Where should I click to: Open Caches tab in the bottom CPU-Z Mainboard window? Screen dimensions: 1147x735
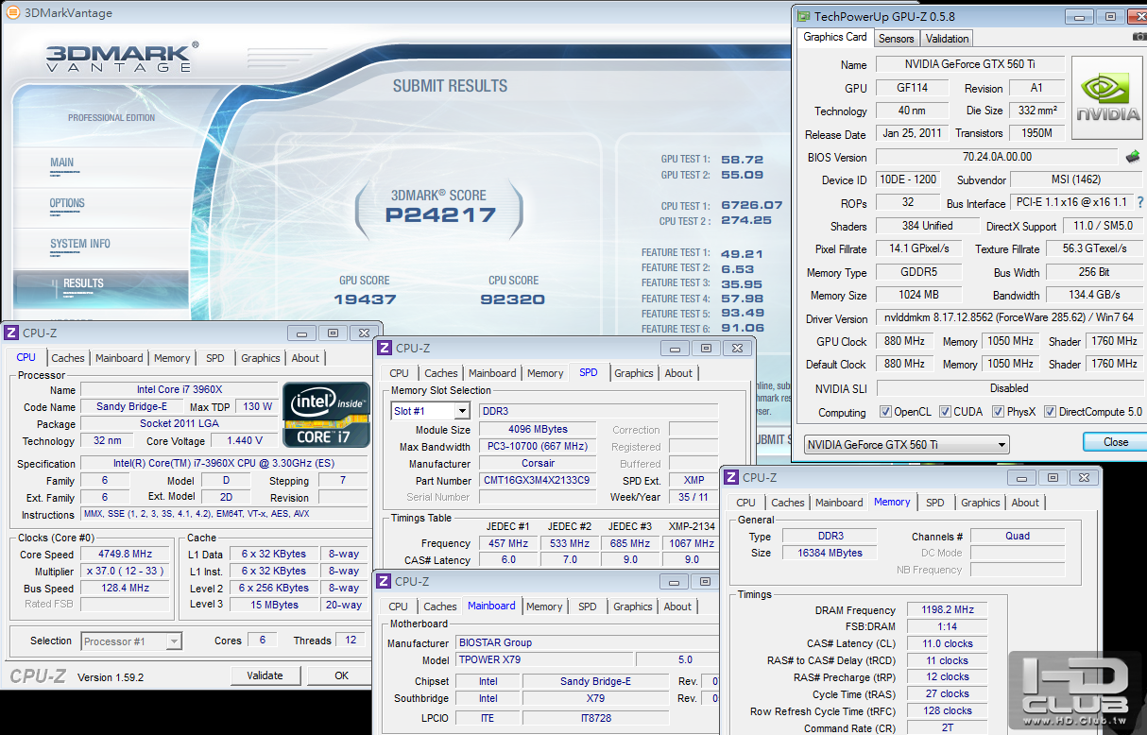[440, 607]
